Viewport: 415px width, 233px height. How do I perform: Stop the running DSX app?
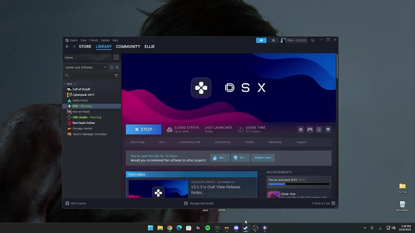coord(143,129)
